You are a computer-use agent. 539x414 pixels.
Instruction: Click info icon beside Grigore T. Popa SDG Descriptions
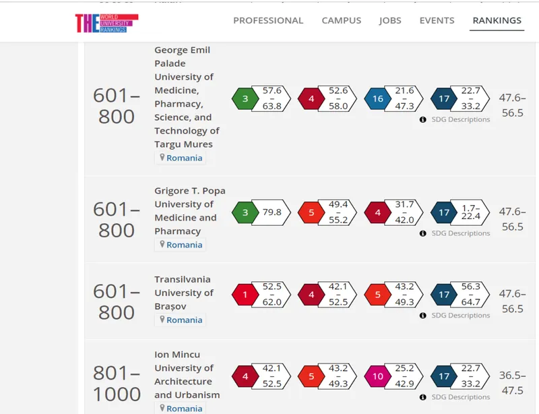point(423,233)
